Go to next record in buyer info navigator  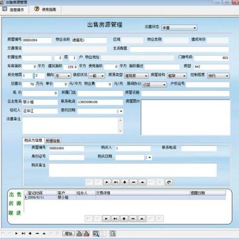tap(107, 182)
